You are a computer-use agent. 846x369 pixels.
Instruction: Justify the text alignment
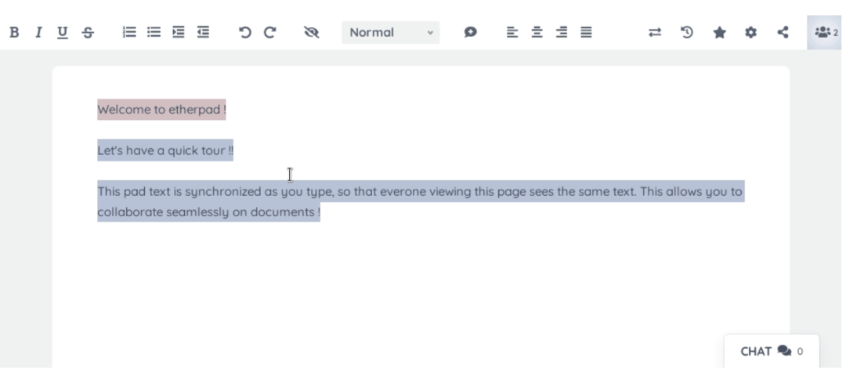click(587, 32)
